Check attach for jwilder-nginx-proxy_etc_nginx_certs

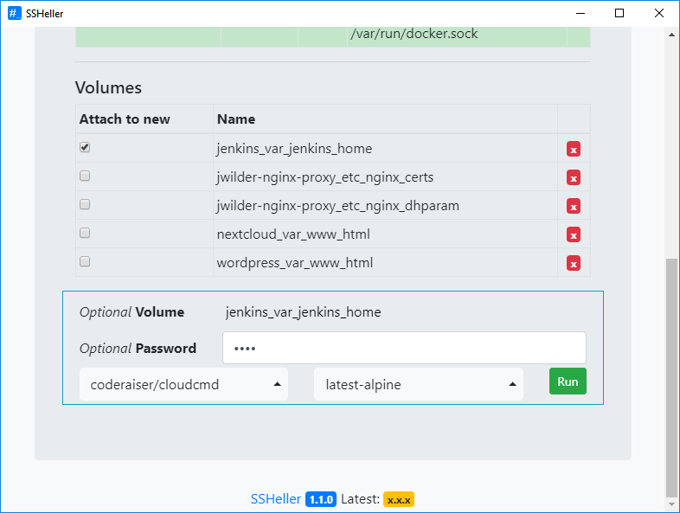tap(85, 176)
